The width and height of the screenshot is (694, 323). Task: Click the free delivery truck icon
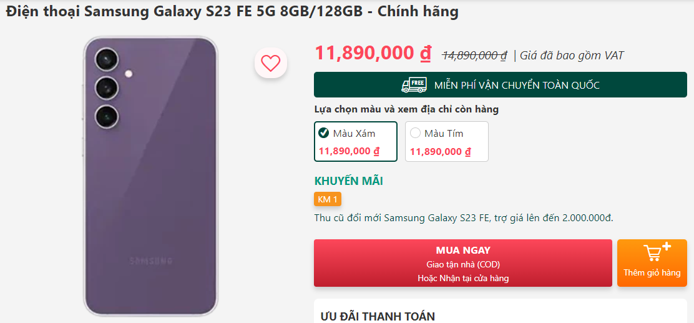click(x=414, y=84)
